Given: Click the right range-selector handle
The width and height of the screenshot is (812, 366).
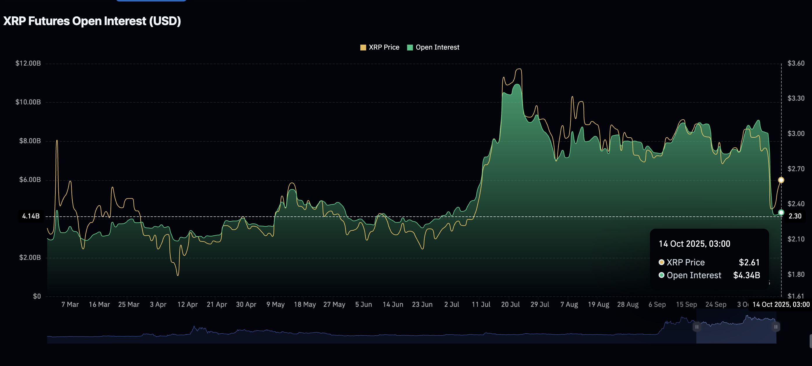Looking at the screenshot, I should (x=776, y=327).
